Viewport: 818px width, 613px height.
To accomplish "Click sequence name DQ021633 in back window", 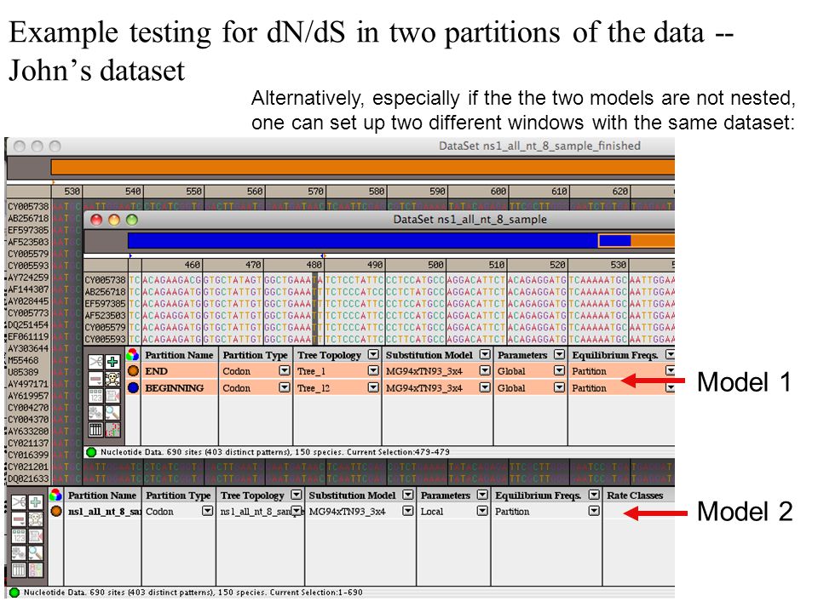I will click(28, 478).
